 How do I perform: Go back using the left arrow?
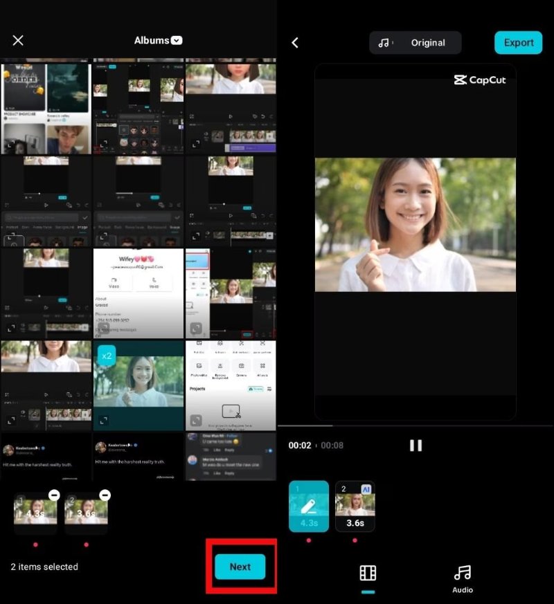(295, 43)
